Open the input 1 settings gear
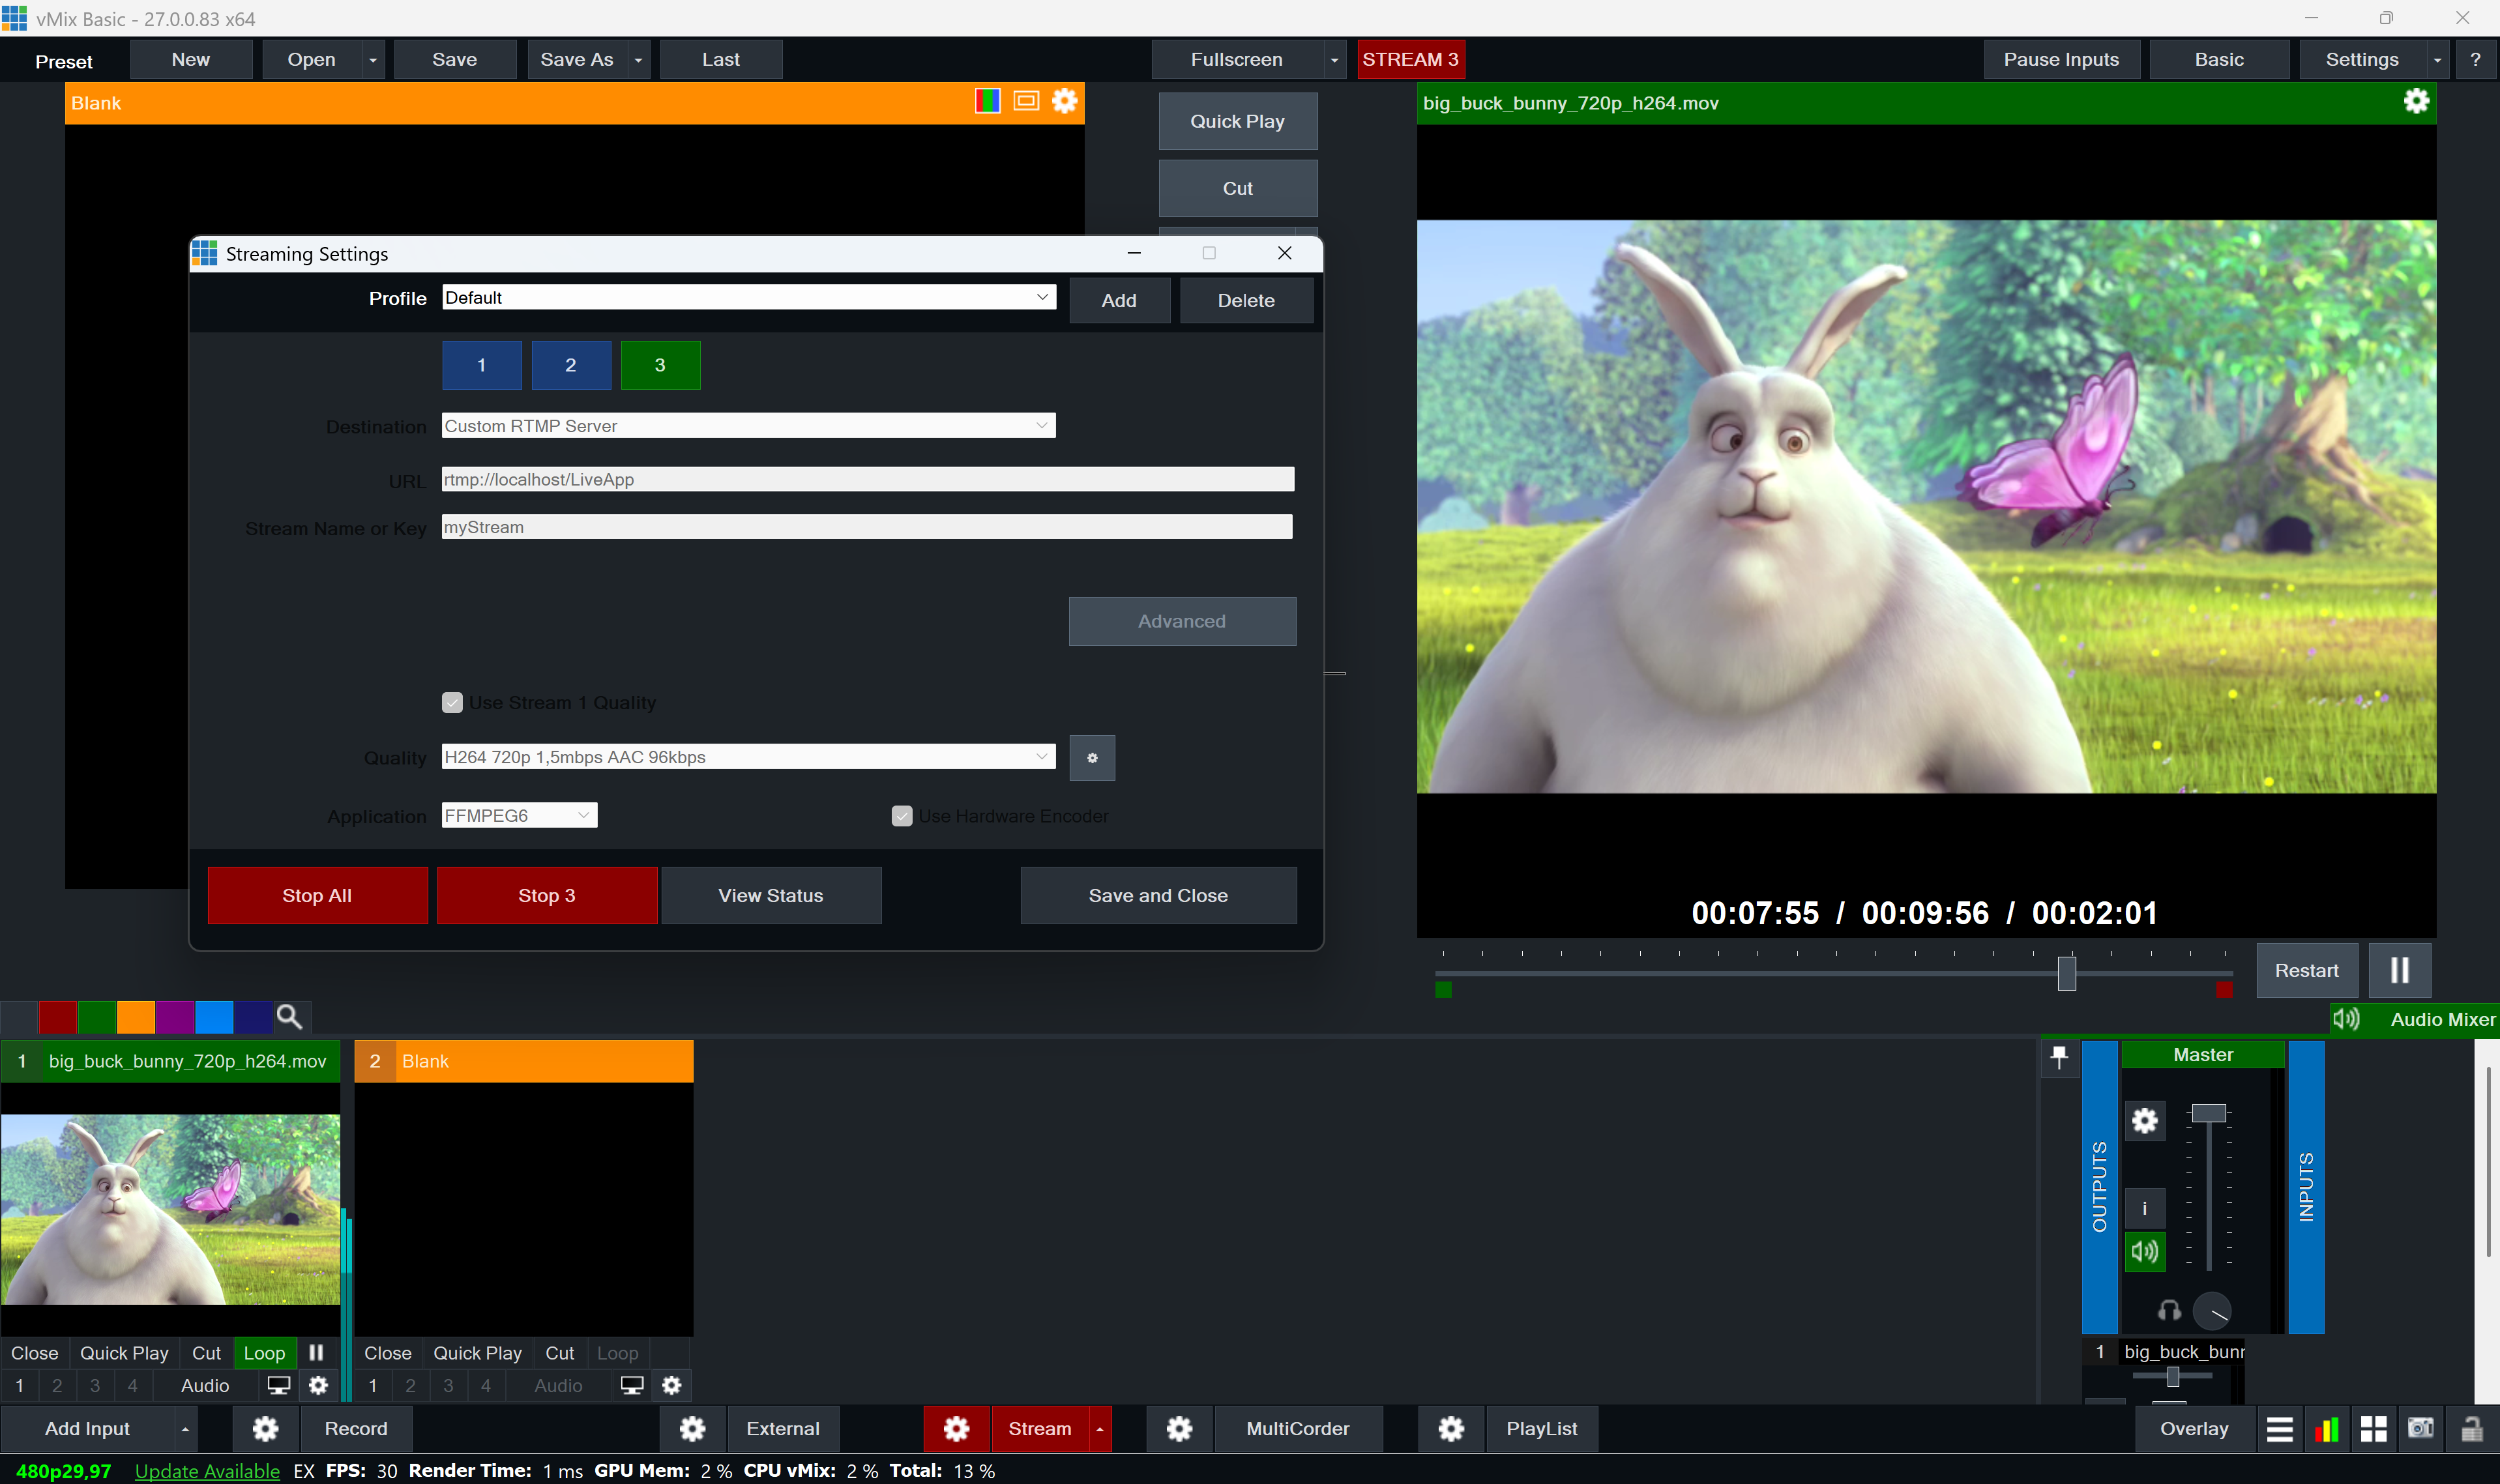The width and height of the screenshot is (2500, 1484). tap(318, 1385)
